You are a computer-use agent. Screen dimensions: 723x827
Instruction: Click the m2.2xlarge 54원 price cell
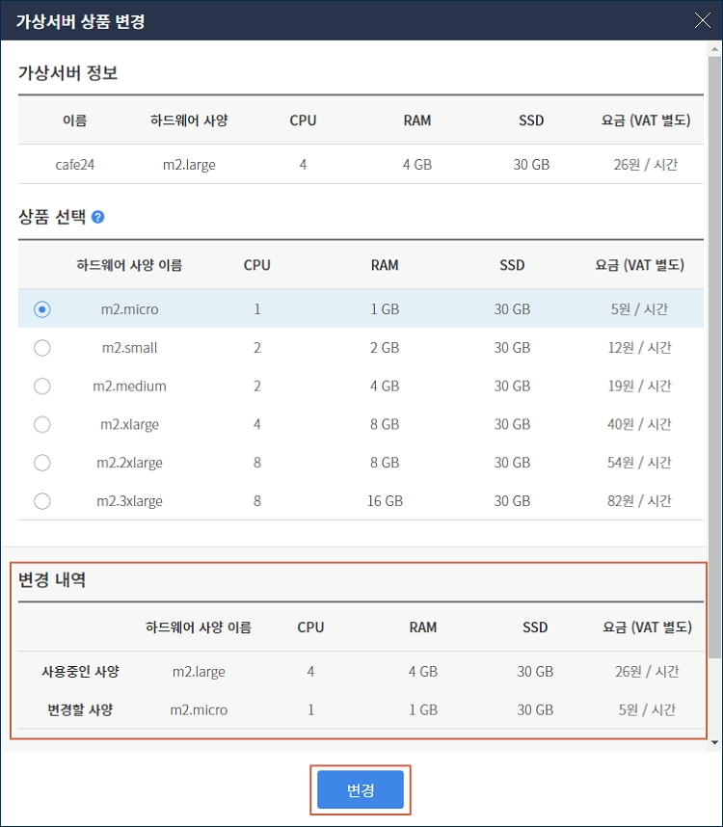coord(639,463)
